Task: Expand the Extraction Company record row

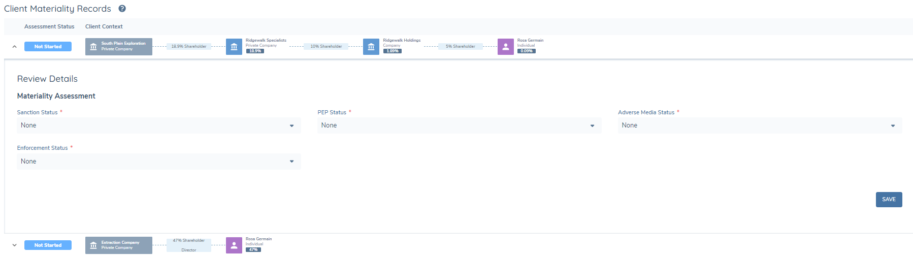Action: click(x=14, y=245)
